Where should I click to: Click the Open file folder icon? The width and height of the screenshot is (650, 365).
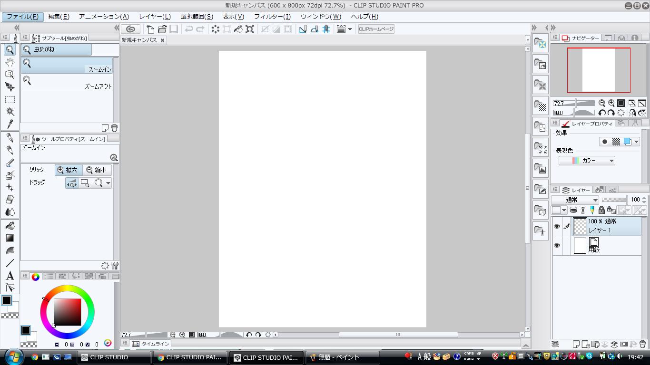coord(162,29)
